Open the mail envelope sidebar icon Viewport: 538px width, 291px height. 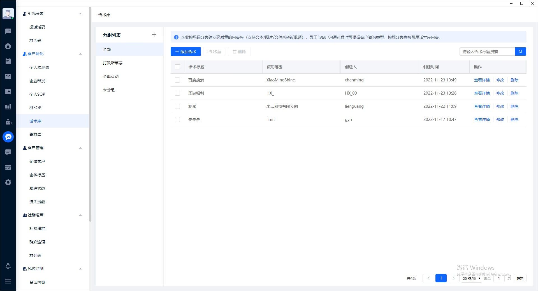point(8,76)
